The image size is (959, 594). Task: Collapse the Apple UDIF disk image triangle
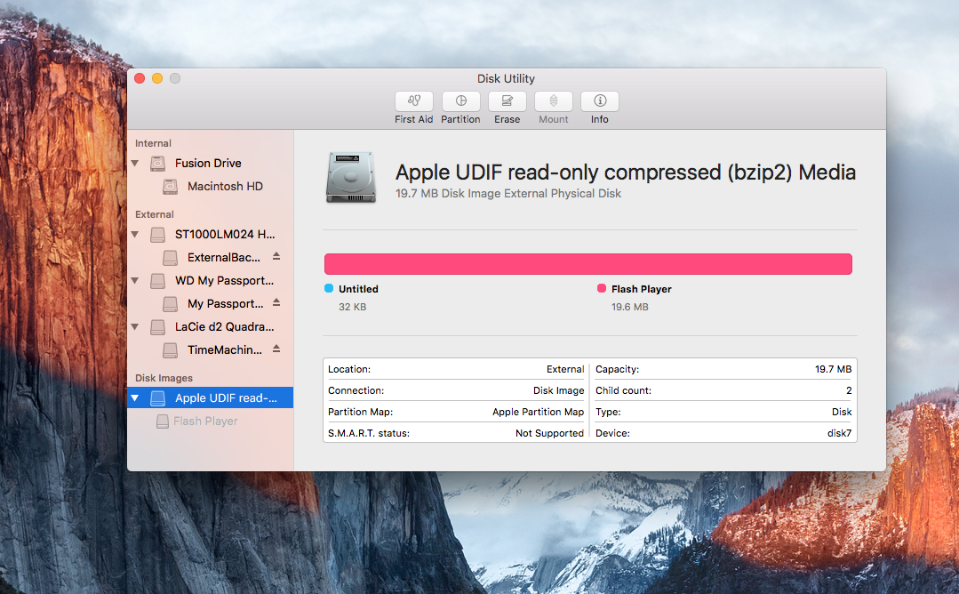tap(135, 398)
